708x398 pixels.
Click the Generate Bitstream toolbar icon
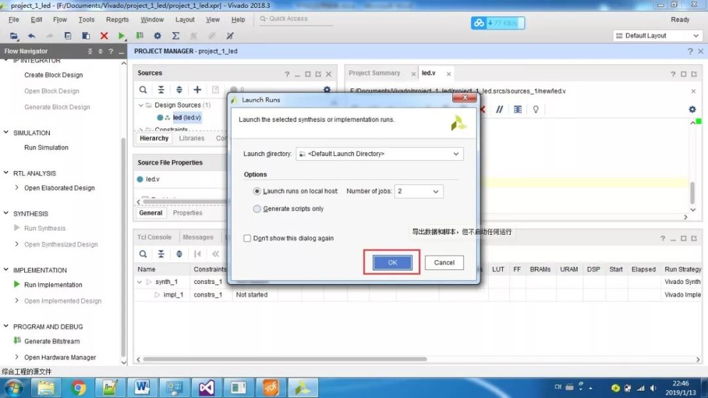(140, 35)
